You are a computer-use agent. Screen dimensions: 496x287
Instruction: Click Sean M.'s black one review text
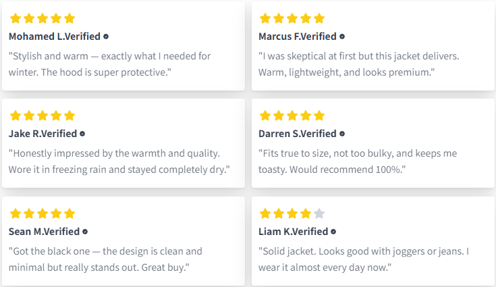click(x=105, y=259)
